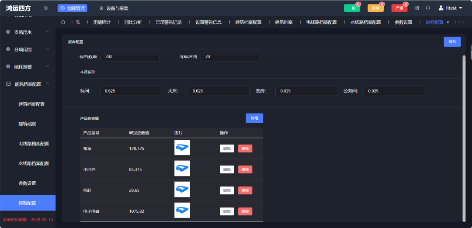The height and width of the screenshot is (228, 472).
Task: Select 设备与采集 in top menu
Action: pos(114,8)
